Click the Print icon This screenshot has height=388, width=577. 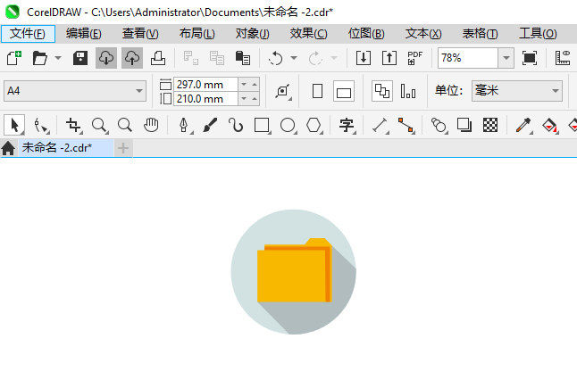coord(158,58)
